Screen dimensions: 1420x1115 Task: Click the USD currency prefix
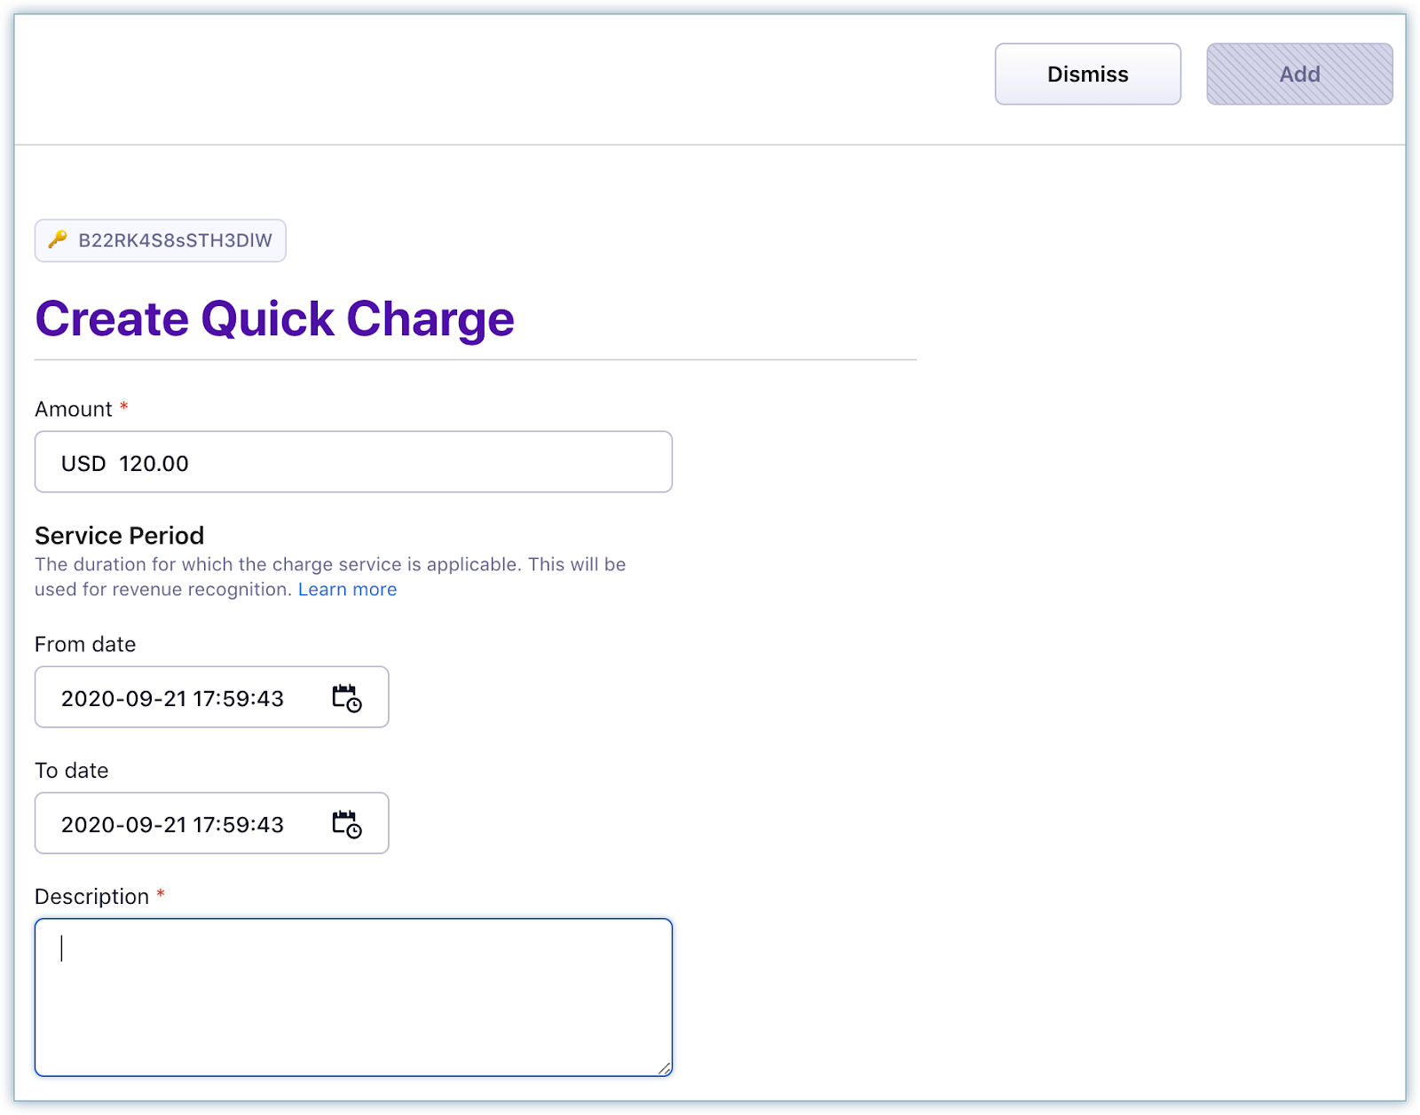pos(83,463)
